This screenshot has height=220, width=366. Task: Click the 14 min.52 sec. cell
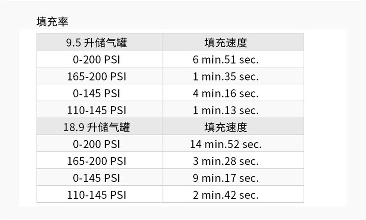point(226,144)
